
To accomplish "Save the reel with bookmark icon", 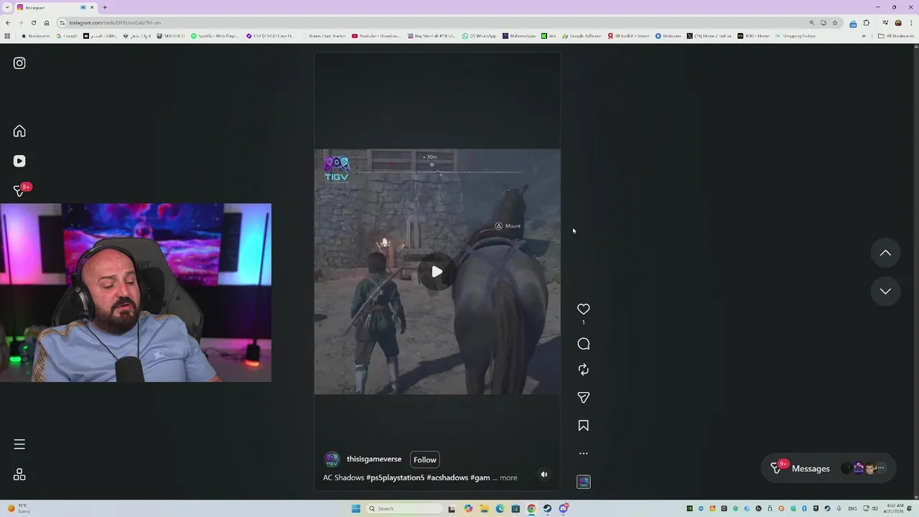I will pos(584,426).
